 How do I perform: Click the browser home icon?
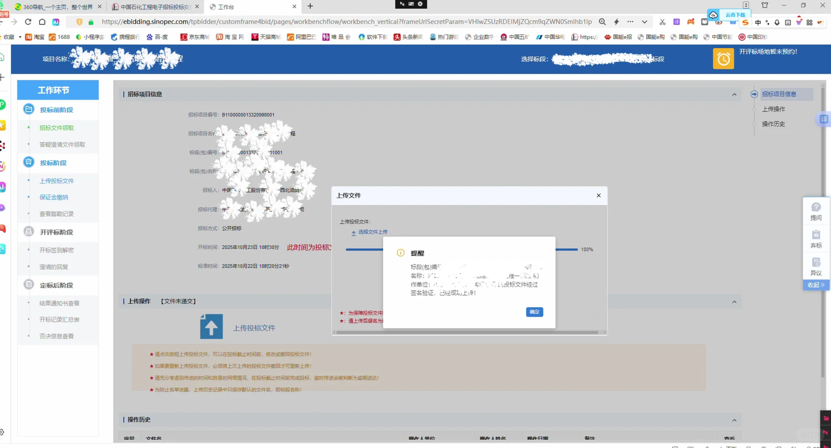[42, 22]
